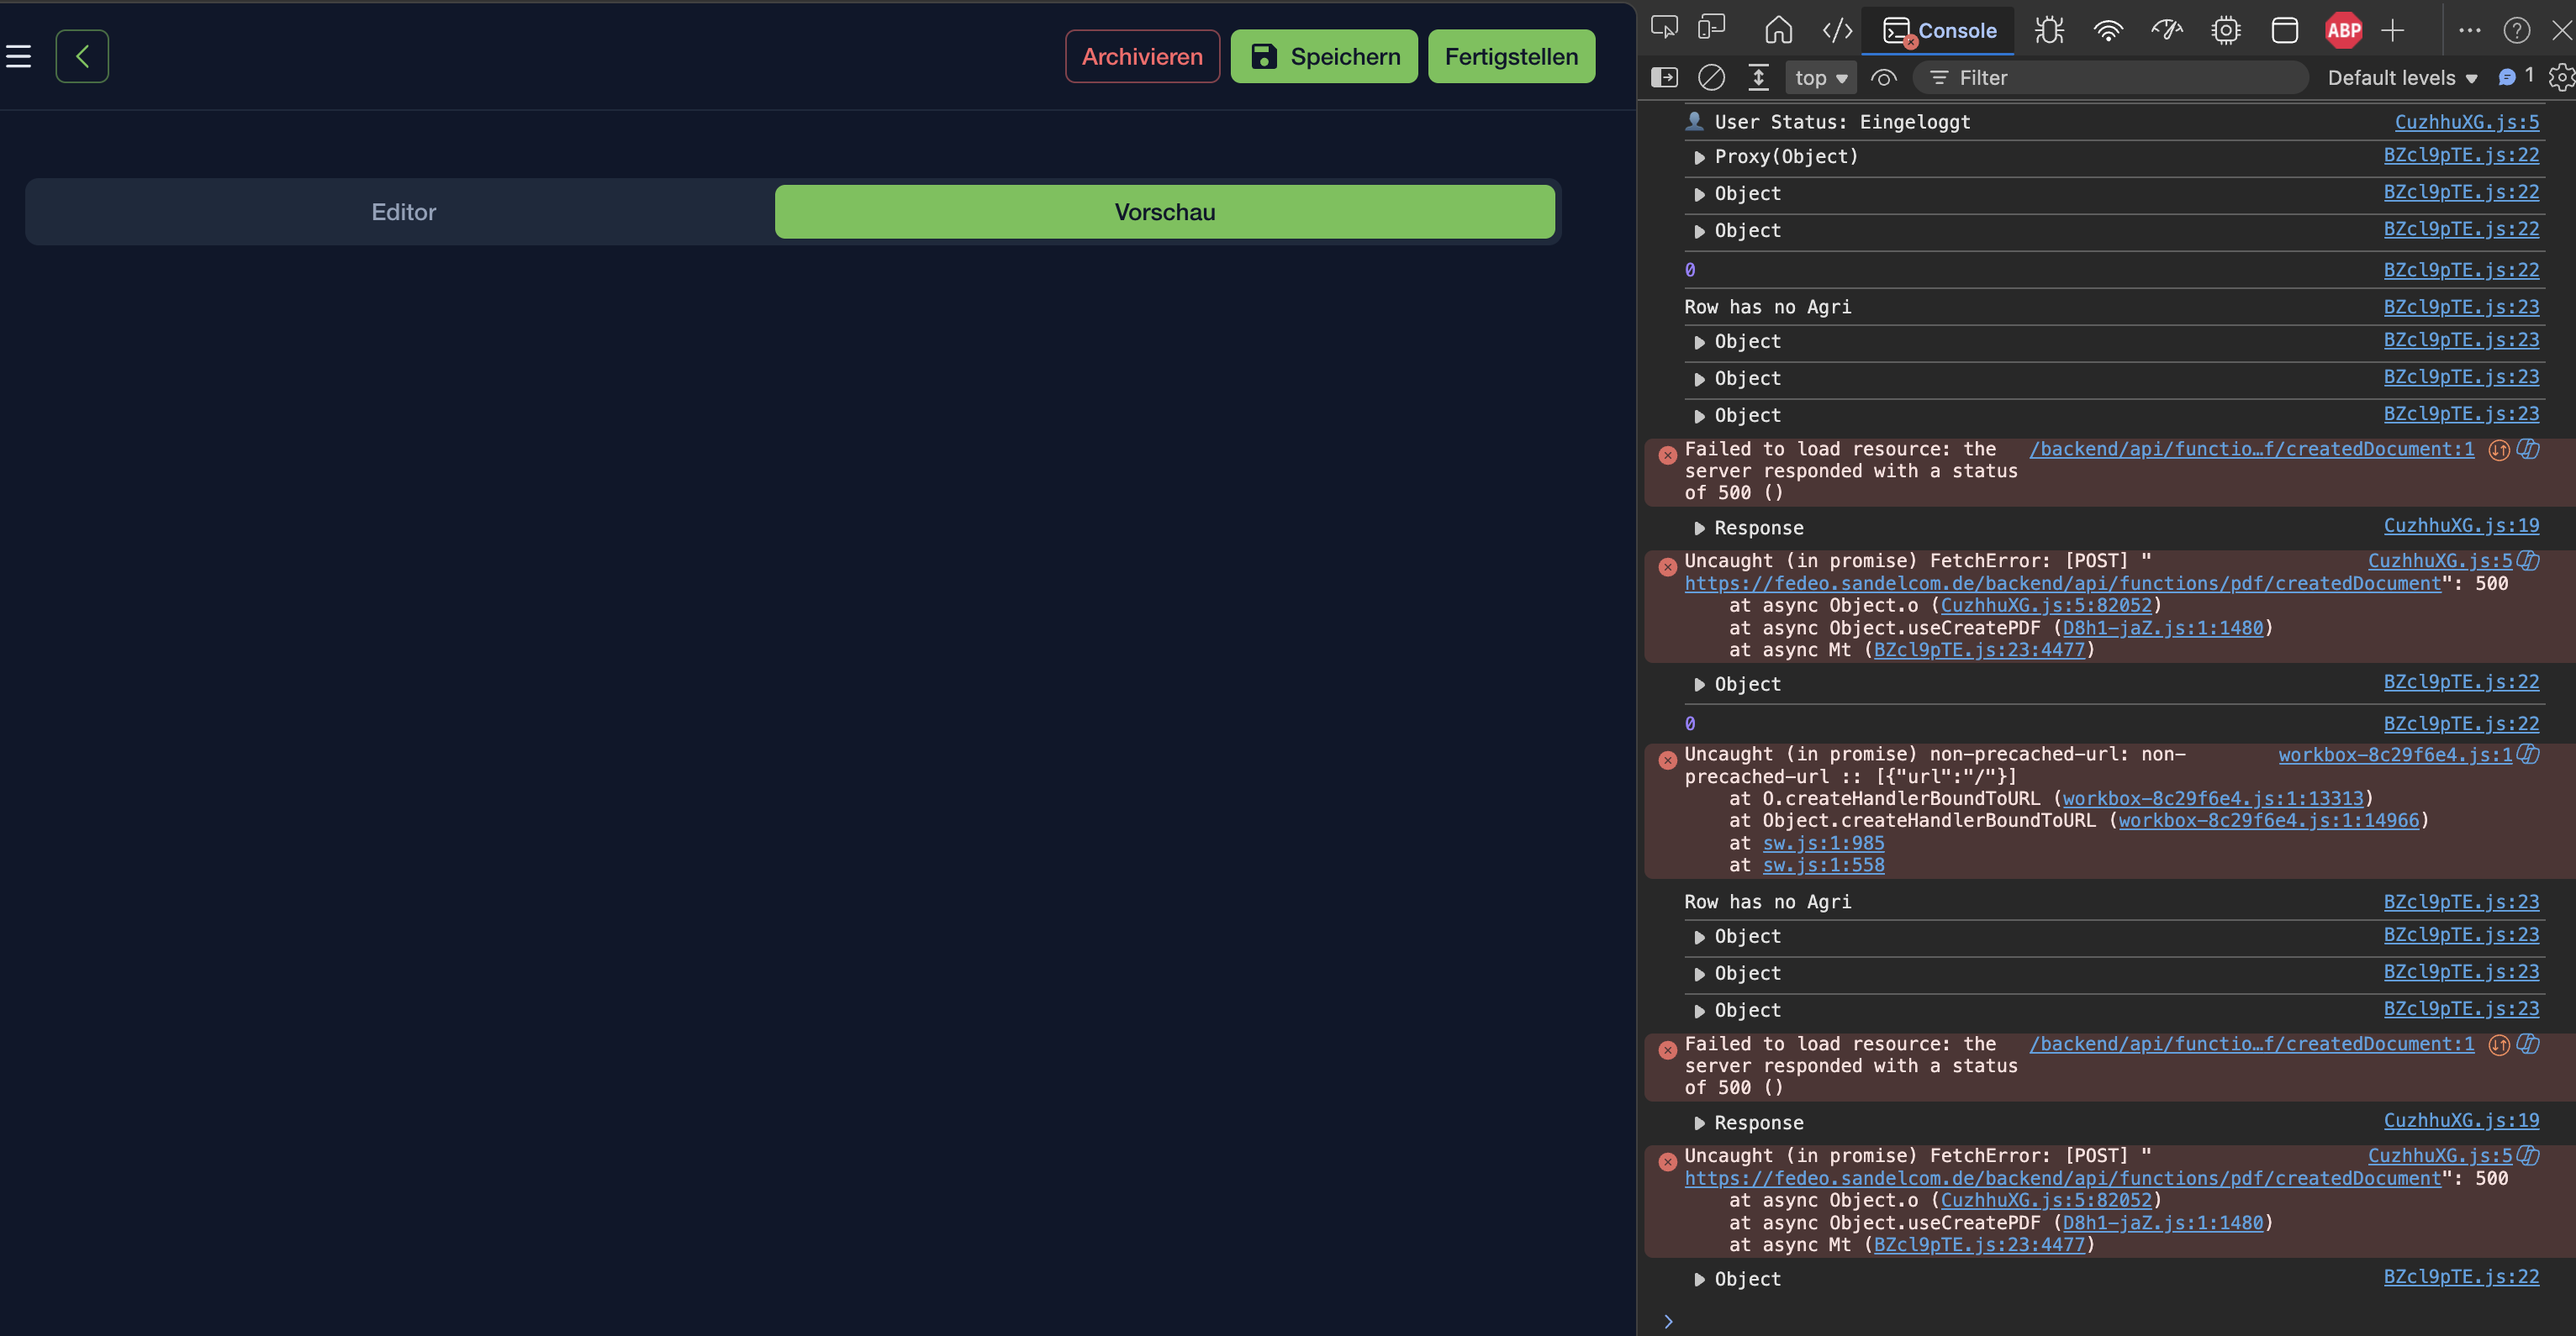Open the inspect element picker tool
Viewport: 2576px width, 1336px height.
coord(1664,29)
